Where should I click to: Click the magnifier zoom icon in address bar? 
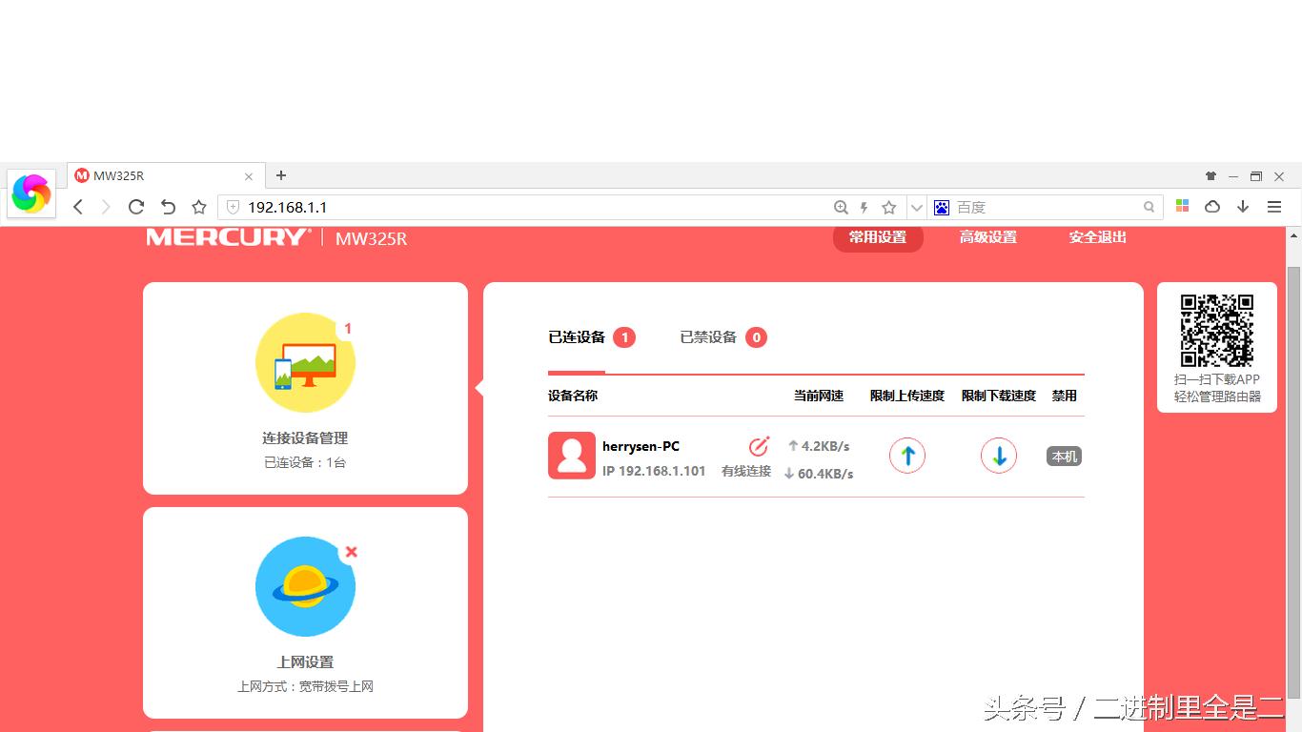point(841,207)
